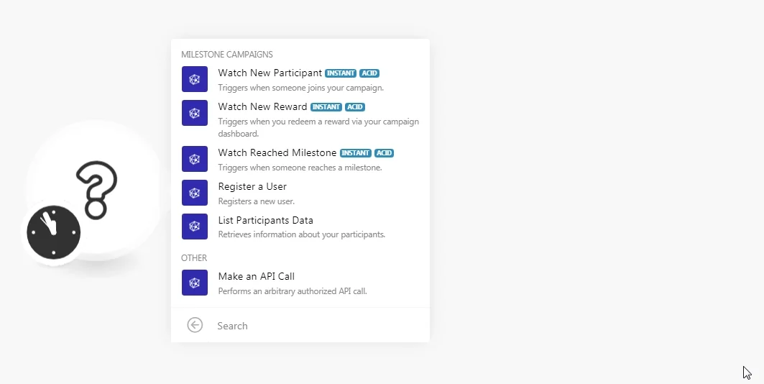This screenshot has height=384, width=764.
Task: Select the Make an API Call option
Action: pos(300,283)
